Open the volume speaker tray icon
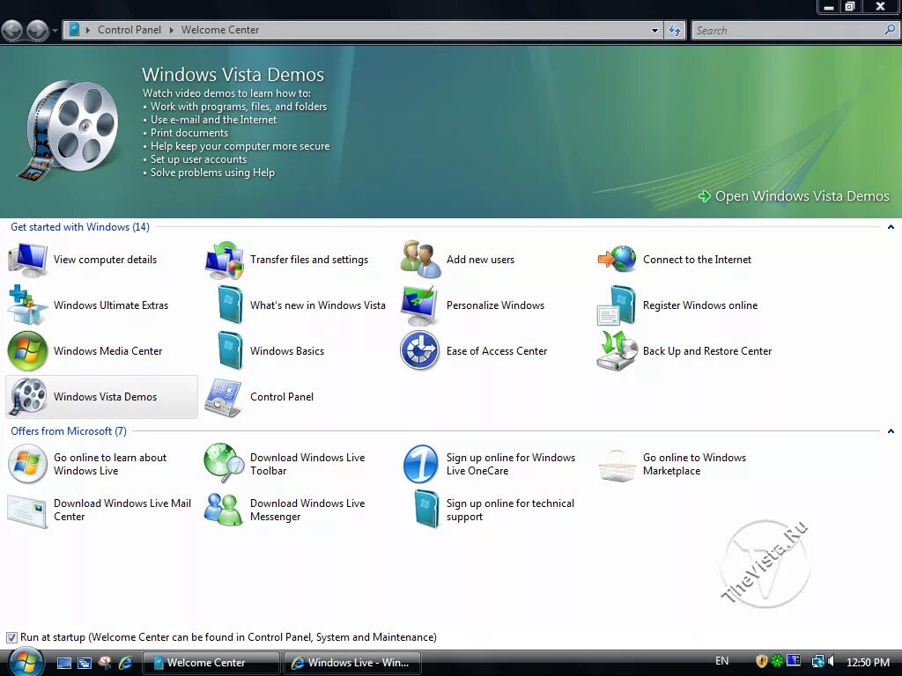The width and height of the screenshot is (902, 676). [x=831, y=662]
